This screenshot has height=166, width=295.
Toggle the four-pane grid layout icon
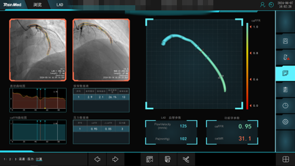tap(286, 159)
